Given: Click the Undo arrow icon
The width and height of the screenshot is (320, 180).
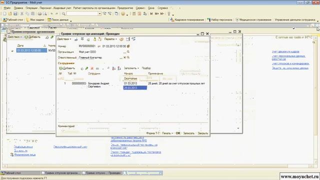Looking at the screenshot, I should [x=51, y=13].
